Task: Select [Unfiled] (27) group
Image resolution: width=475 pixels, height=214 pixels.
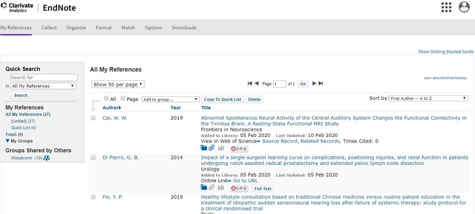Action: [23, 121]
